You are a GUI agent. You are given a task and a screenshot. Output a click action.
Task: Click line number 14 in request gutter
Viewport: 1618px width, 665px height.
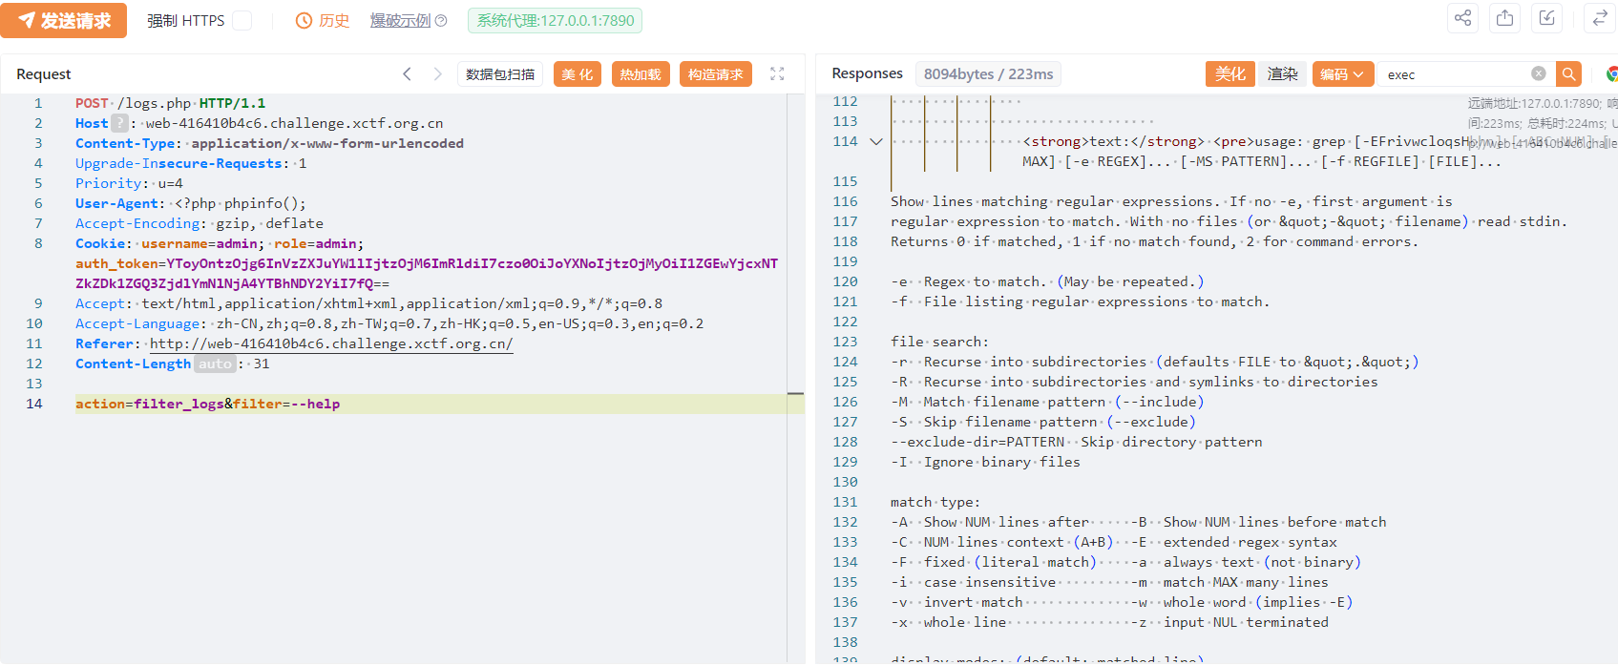34,404
